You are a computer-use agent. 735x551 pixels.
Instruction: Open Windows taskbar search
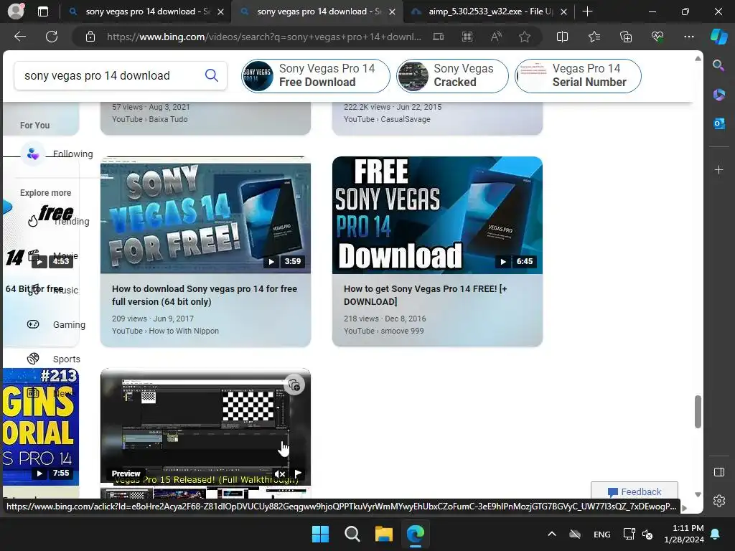(352, 534)
